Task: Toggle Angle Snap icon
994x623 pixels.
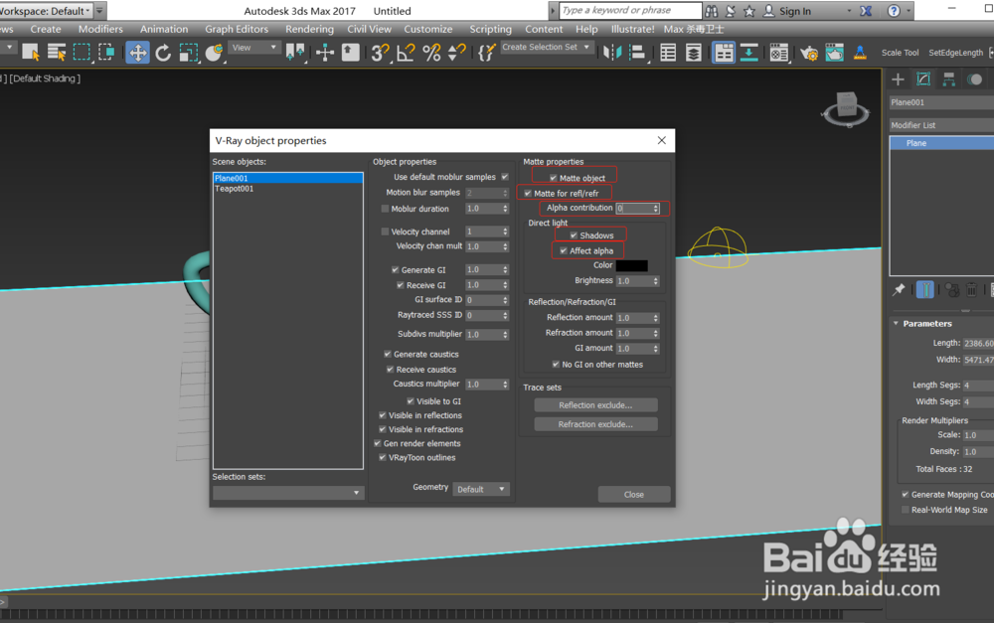Action: 406,52
